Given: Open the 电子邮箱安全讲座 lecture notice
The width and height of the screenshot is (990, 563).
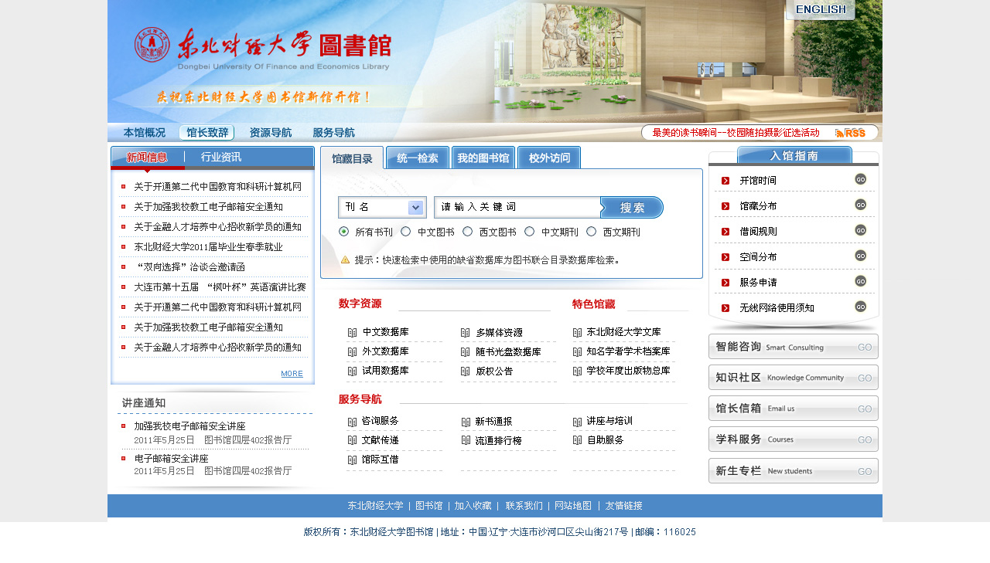Looking at the screenshot, I should 171,459.
